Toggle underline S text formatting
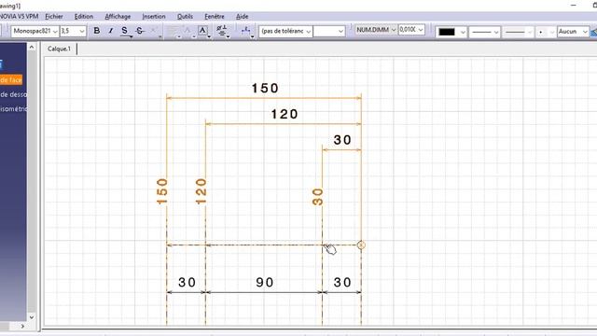597x336 pixels. click(124, 31)
